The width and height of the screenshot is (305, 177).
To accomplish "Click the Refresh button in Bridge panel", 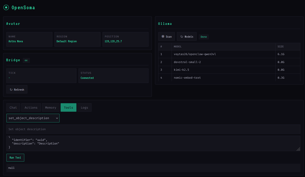I will coord(17,89).
